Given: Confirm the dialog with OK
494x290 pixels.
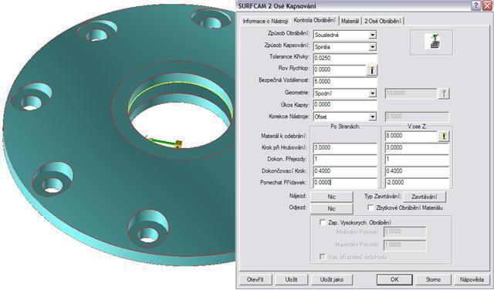Looking at the screenshot, I should point(394,279).
